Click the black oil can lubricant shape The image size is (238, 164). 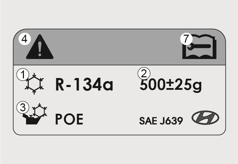coord(32,119)
